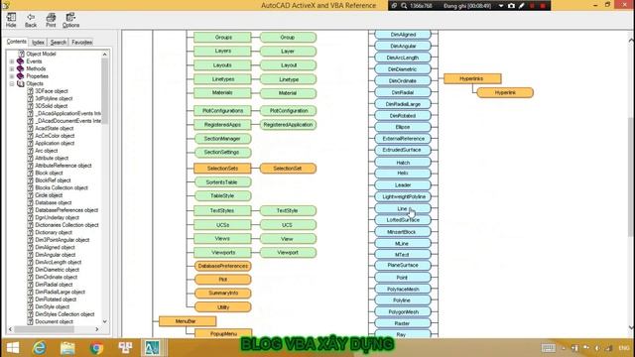The image size is (635, 357).
Task: Click the Layers collection box
Action: 222,51
